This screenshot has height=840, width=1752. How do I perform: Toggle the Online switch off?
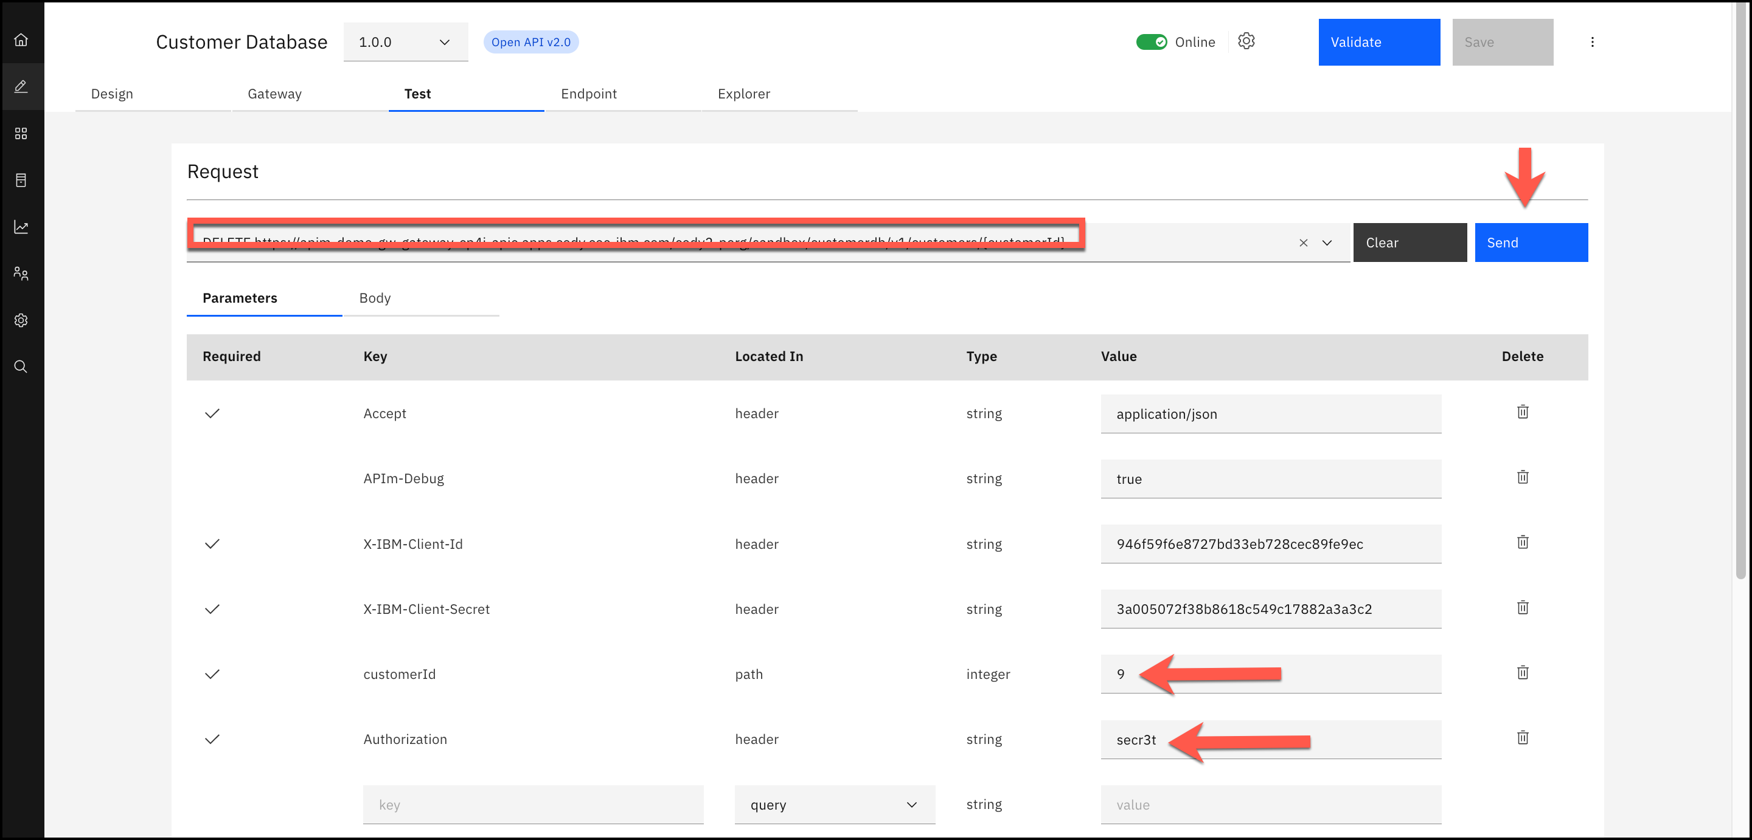pyautogui.click(x=1151, y=42)
